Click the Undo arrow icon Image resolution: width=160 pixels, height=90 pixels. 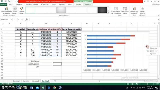coord(9,1)
